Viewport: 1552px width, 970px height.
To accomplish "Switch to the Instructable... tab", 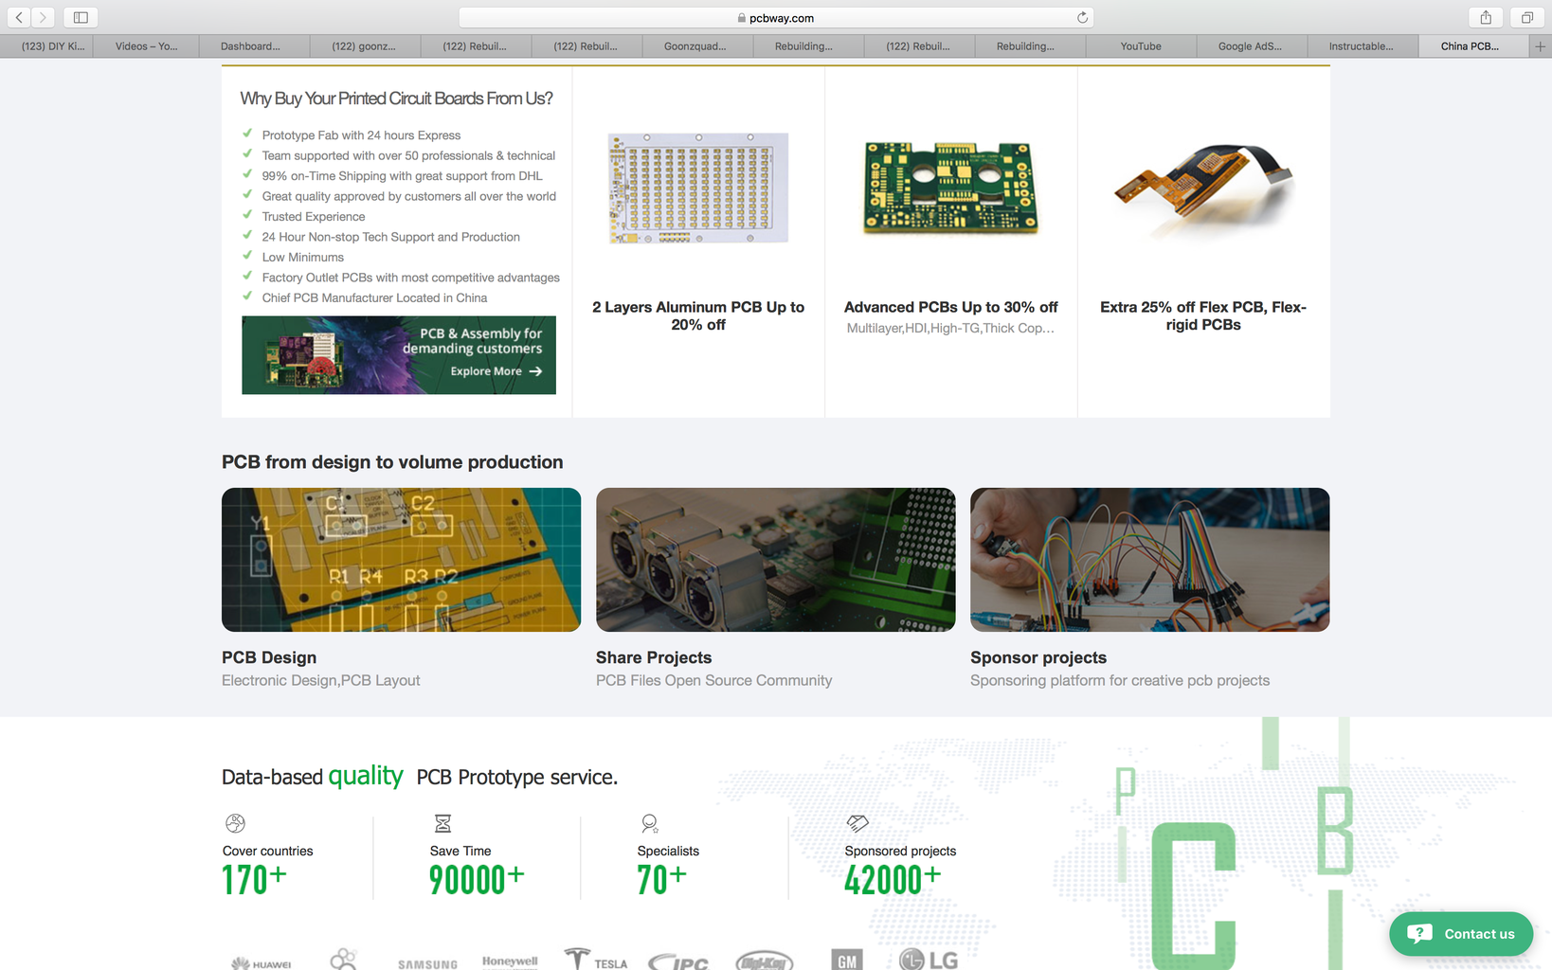I will click(x=1362, y=45).
